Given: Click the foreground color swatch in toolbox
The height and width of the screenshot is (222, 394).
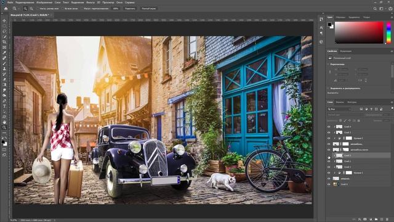Looking at the screenshot, I should click(3, 142).
